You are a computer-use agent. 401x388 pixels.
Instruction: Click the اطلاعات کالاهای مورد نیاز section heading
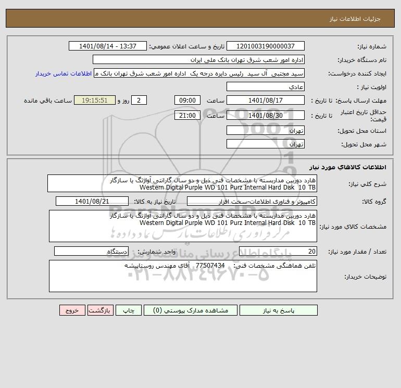(348, 167)
